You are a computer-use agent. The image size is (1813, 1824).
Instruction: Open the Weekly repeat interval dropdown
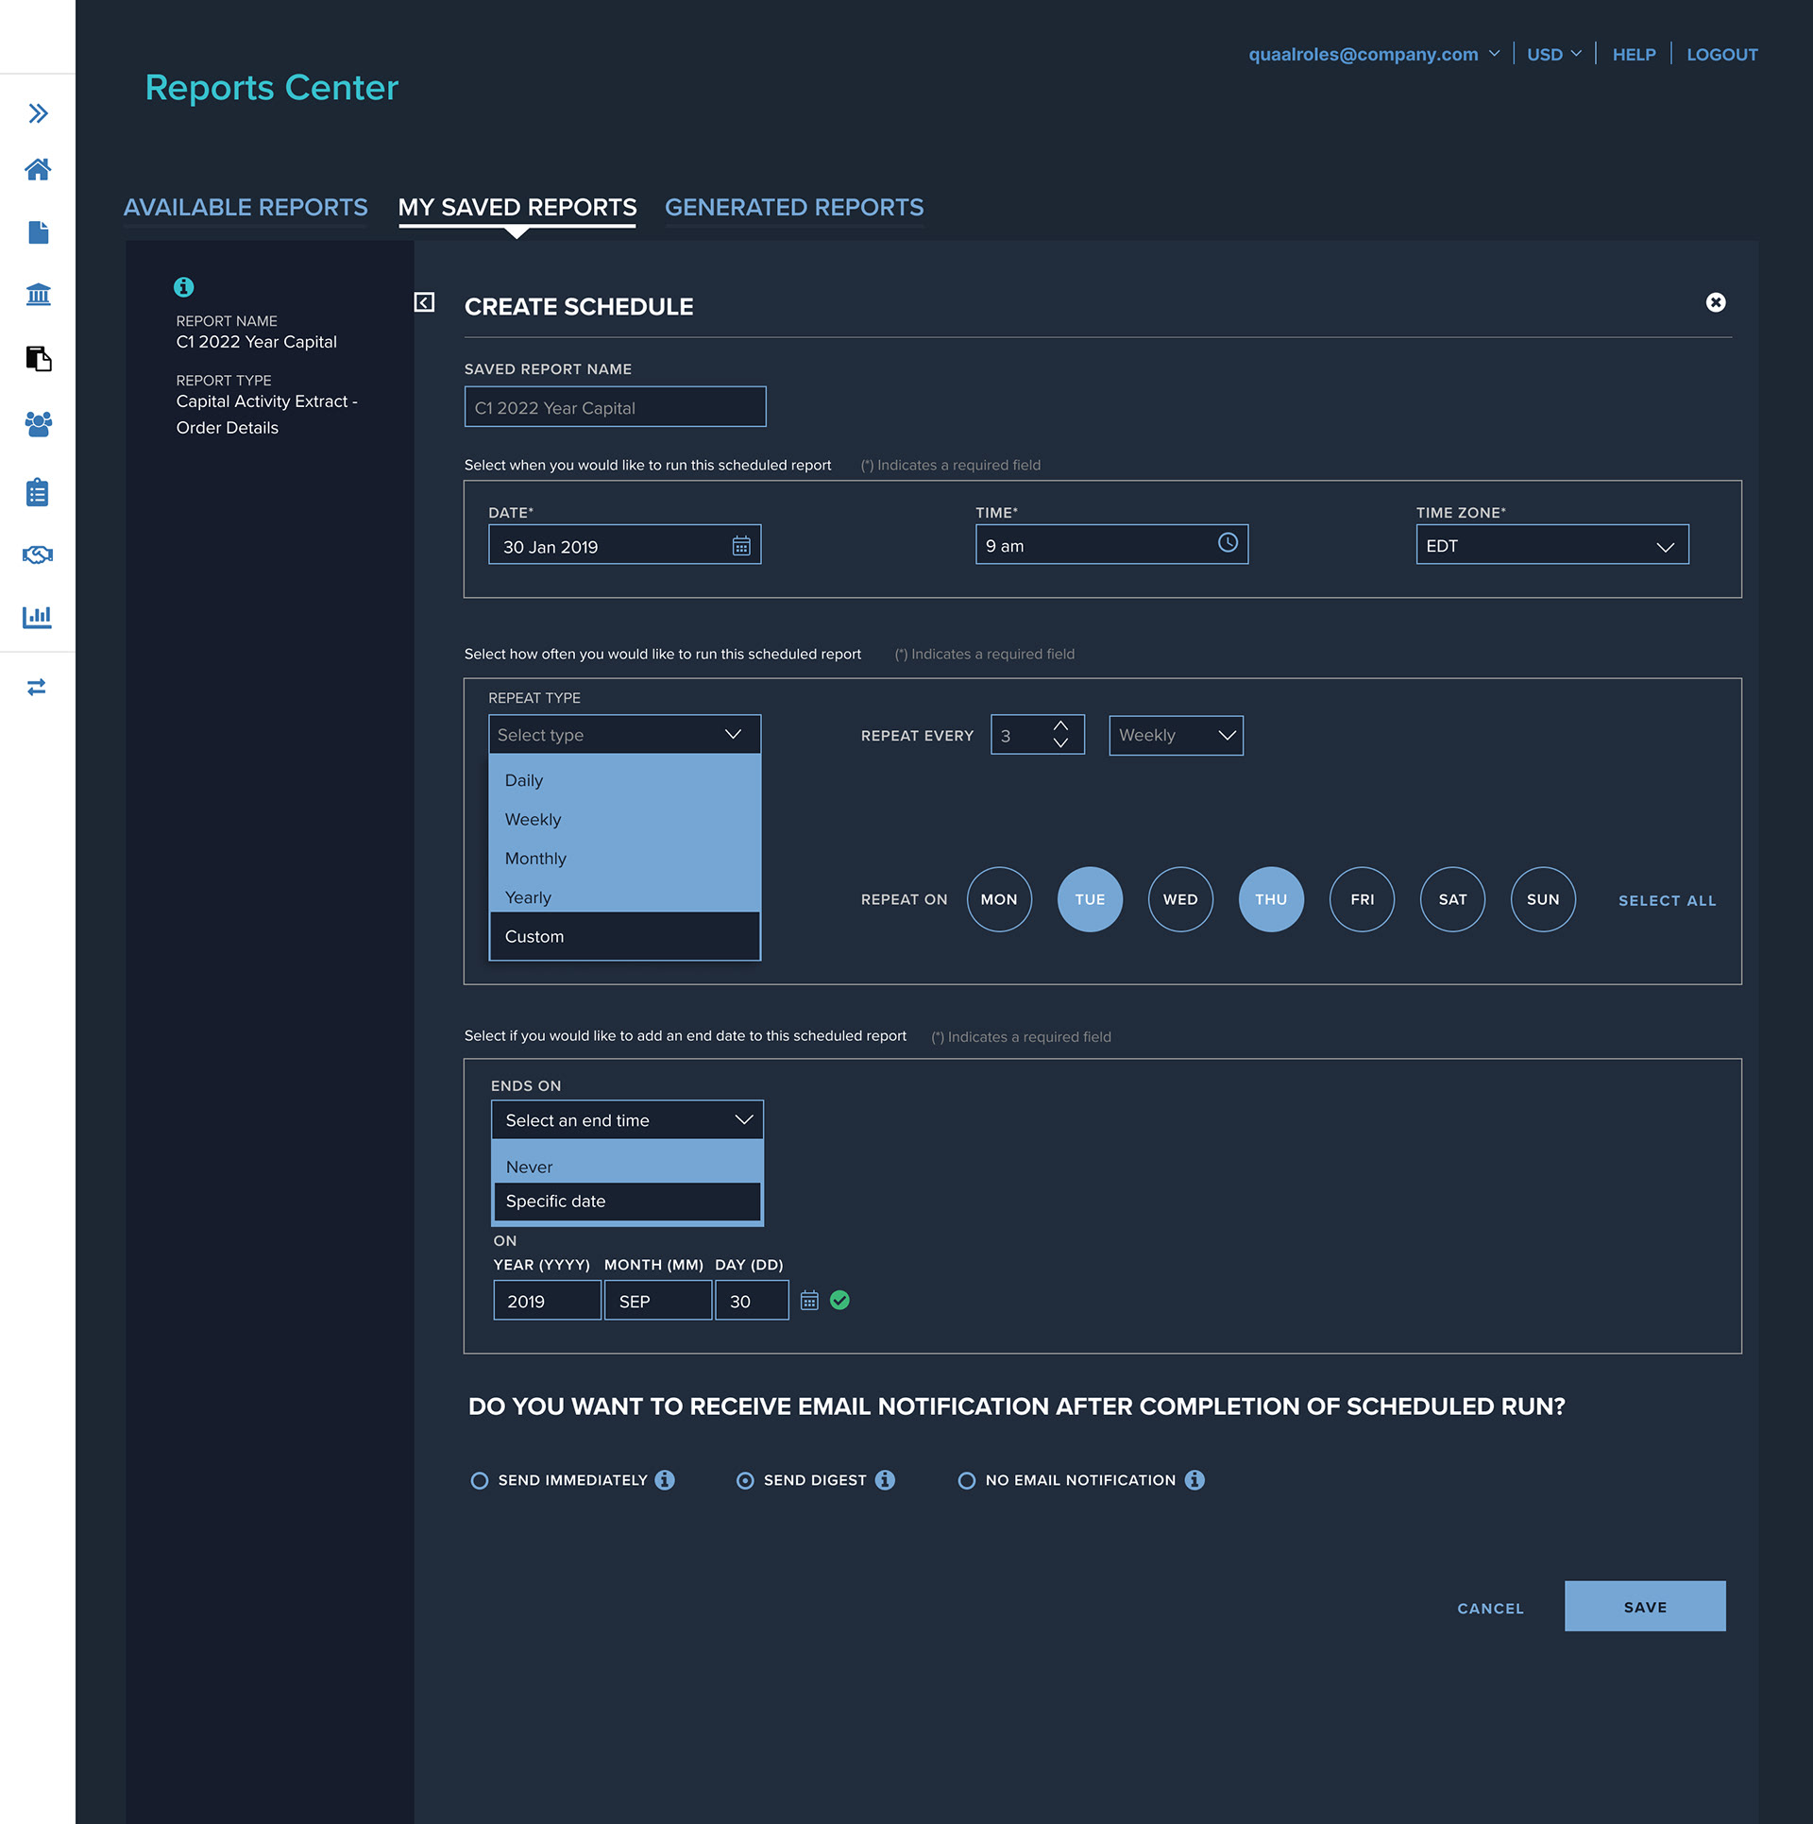[x=1176, y=735]
